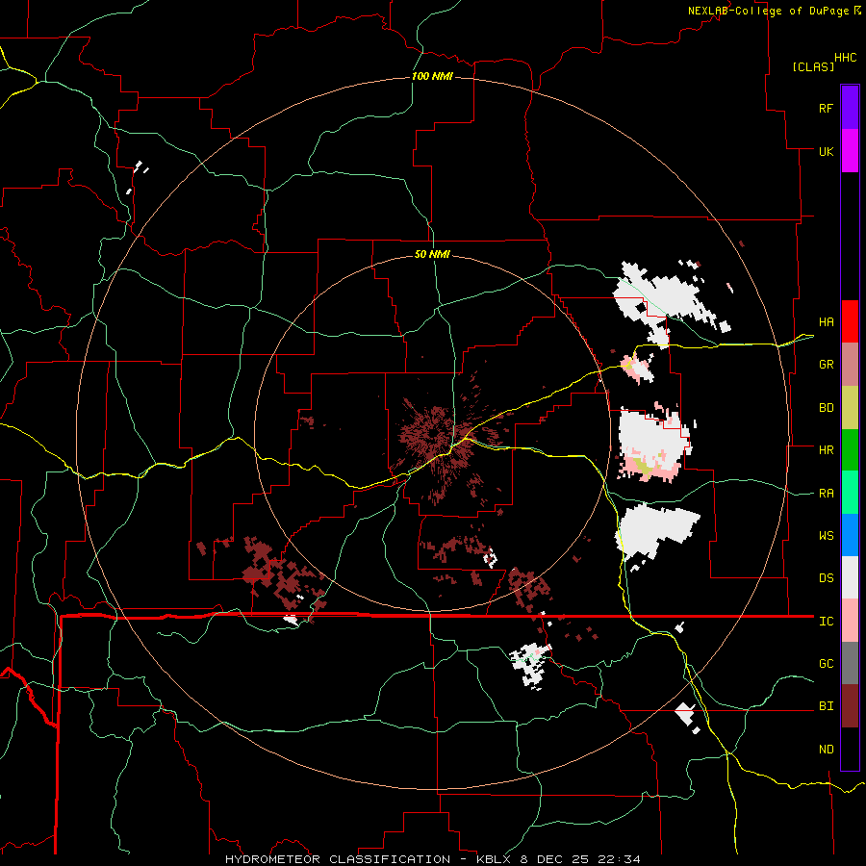Click the [CLAS] units label
The image size is (866, 866).
click(x=813, y=66)
